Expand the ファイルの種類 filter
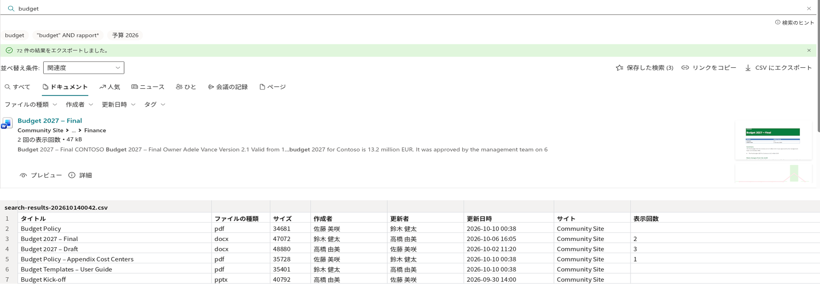Image resolution: width=820 pixels, height=284 pixels. (x=31, y=105)
